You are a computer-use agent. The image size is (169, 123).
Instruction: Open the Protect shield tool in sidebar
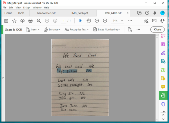coord(163,104)
